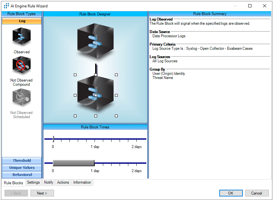Screen dimensions: 273x200
Task: Click the link line connecting the two rule blocks
Action: [96, 68]
